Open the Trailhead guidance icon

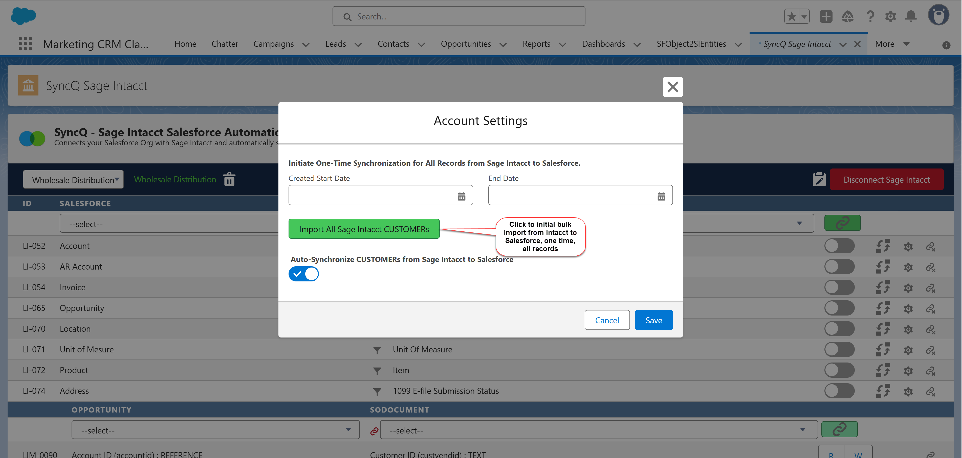pos(847,16)
